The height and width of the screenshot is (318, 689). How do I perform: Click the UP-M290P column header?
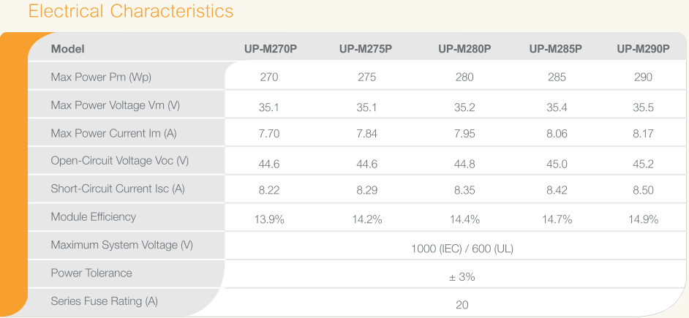pyautogui.click(x=643, y=49)
